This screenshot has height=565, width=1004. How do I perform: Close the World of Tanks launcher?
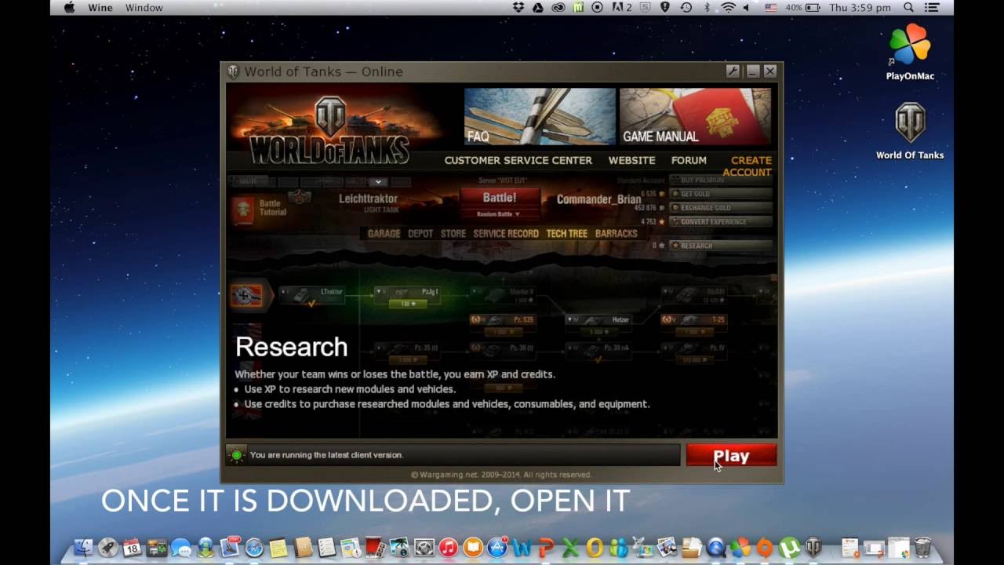(770, 71)
